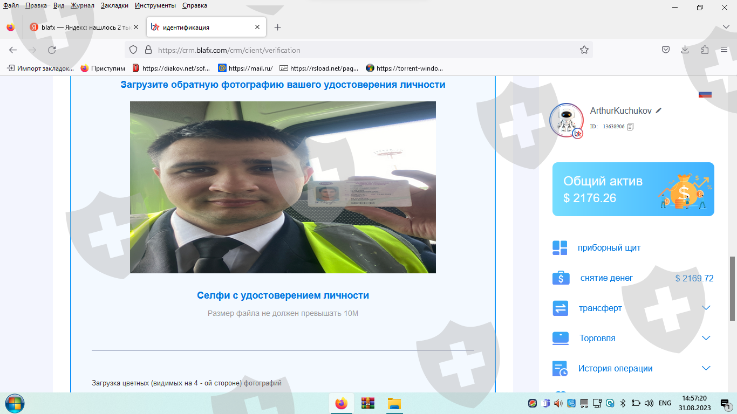Open the list all tabs dropdown arrow
This screenshot has width=737, height=414.
[x=726, y=27]
